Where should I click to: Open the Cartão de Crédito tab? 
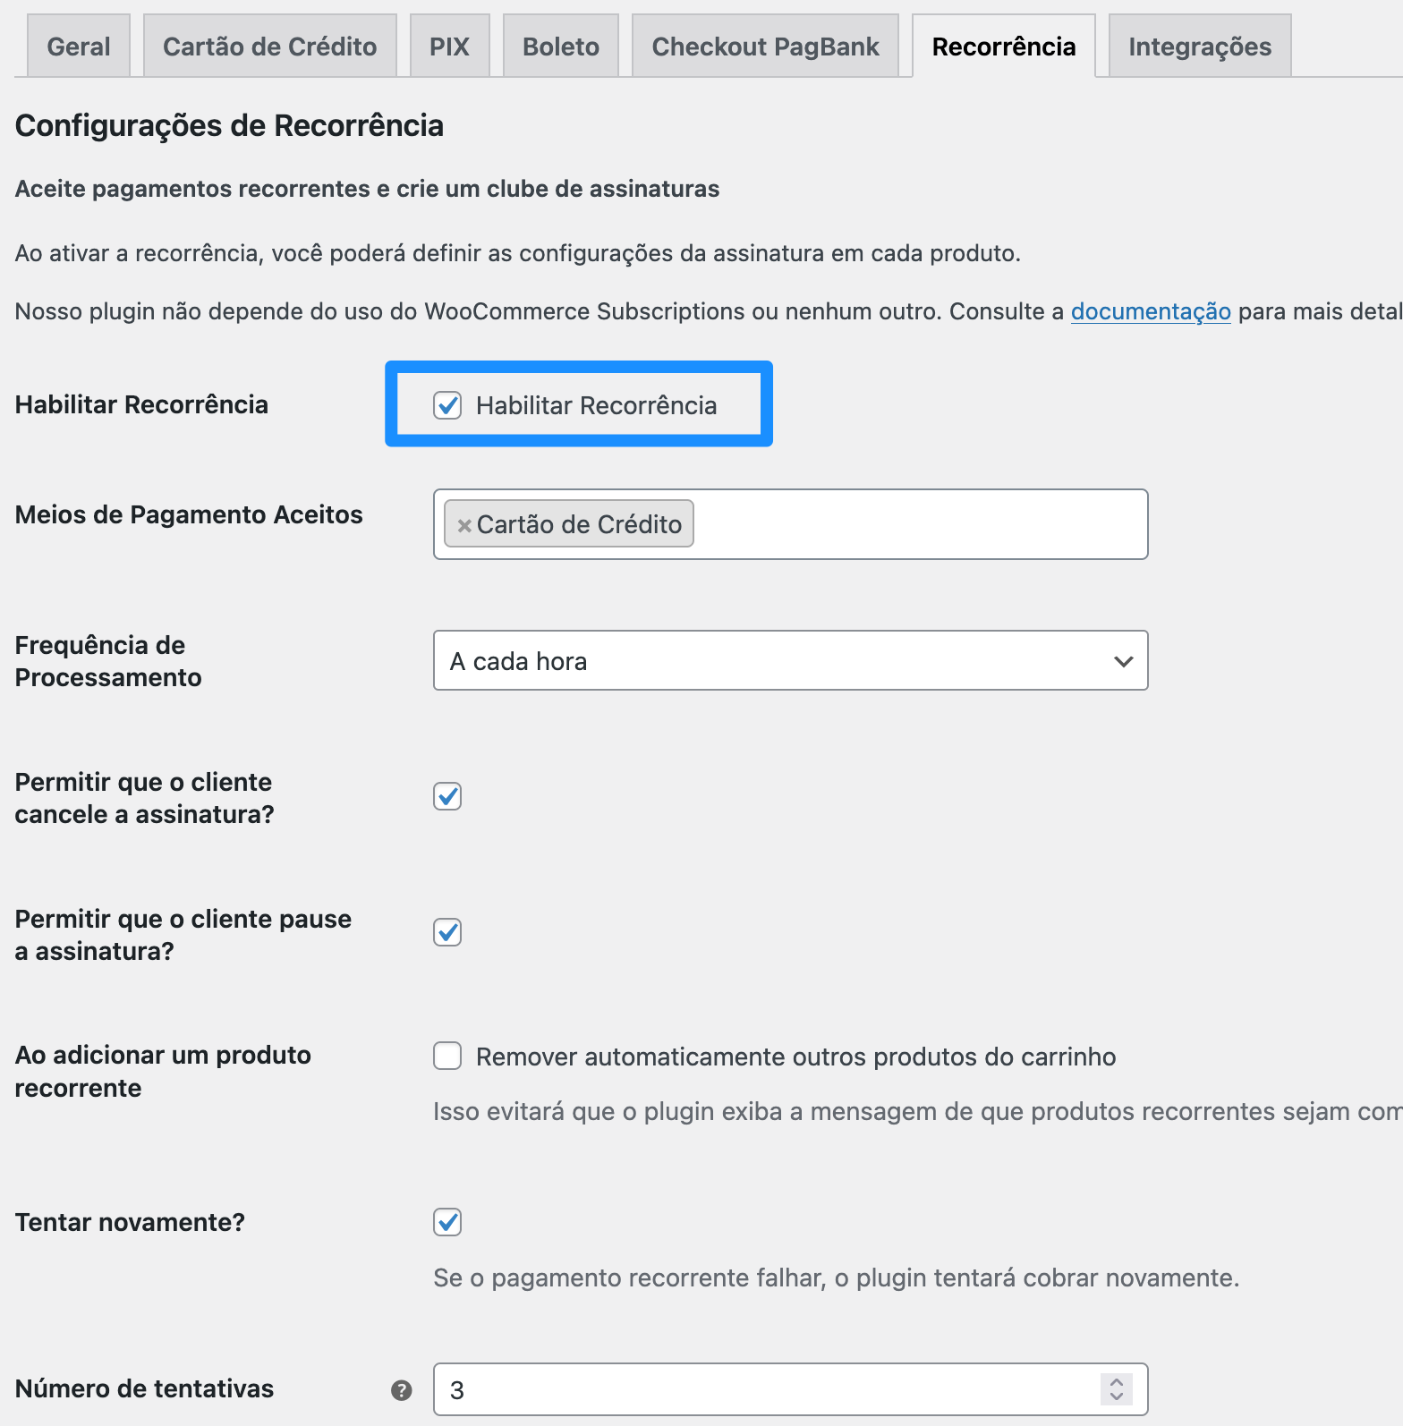[269, 47]
